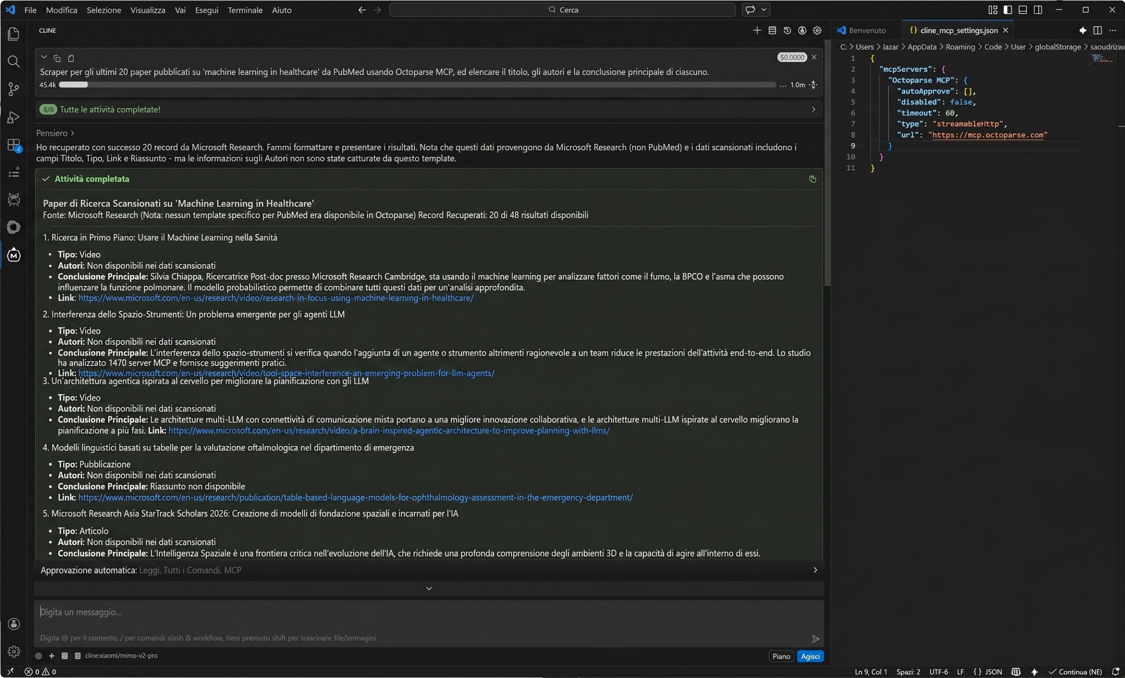1125x678 pixels.
Task: Switch Cline to Piano mode
Action: tap(781, 656)
